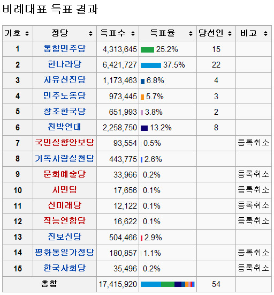Open the 진보신당 party link

click(x=65, y=237)
